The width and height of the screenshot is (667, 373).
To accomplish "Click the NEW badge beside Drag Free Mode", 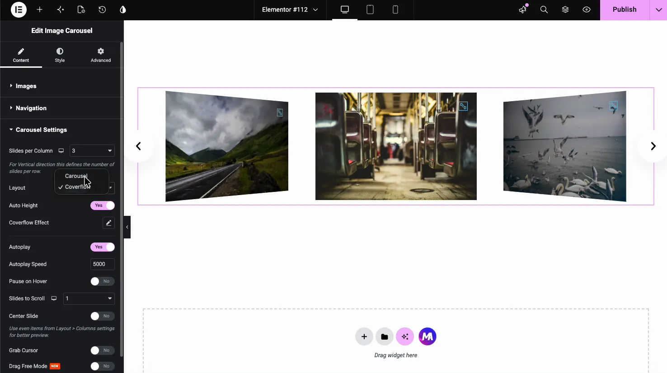I will (x=55, y=366).
